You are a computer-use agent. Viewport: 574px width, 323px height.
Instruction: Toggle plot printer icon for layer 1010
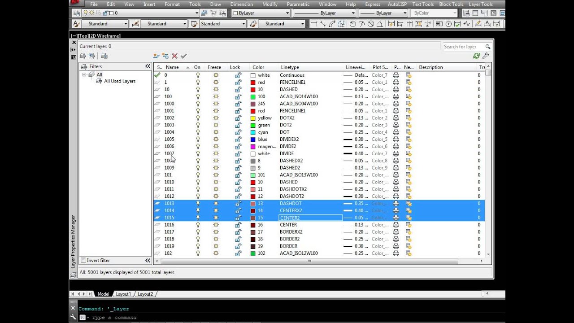[x=396, y=182]
